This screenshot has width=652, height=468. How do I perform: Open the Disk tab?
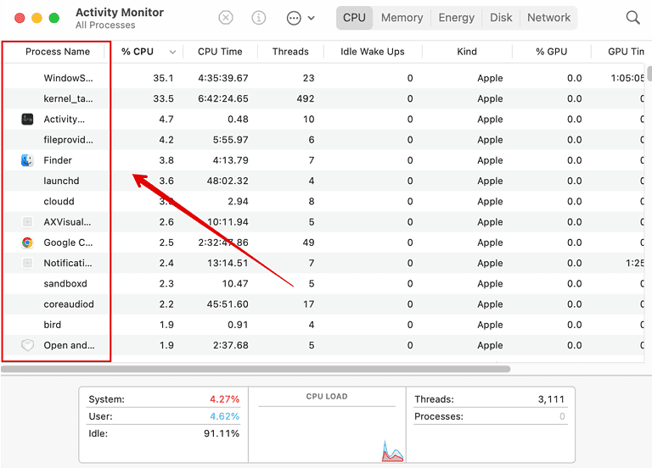(x=501, y=18)
